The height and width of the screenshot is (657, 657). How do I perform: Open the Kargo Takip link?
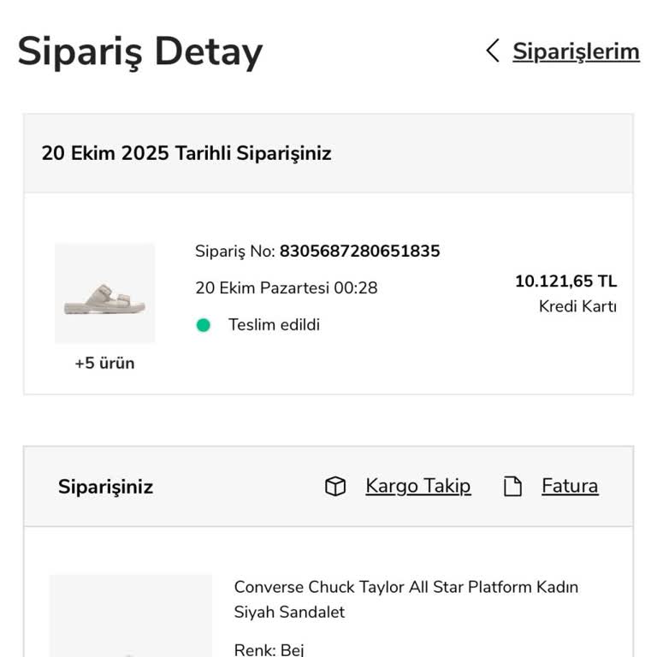coord(417,486)
